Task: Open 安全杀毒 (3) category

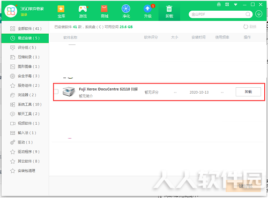Action: tap(25, 76)
